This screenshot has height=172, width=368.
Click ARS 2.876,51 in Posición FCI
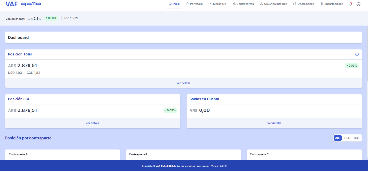pyautogui.click(x=23, y=110)
